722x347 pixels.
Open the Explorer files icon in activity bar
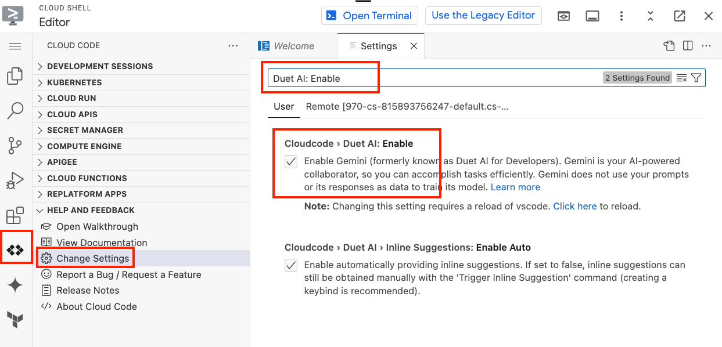pos(15,76)
